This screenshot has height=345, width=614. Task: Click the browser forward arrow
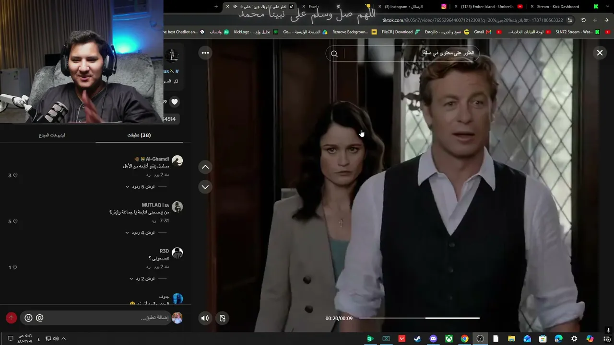click(595, 20)
